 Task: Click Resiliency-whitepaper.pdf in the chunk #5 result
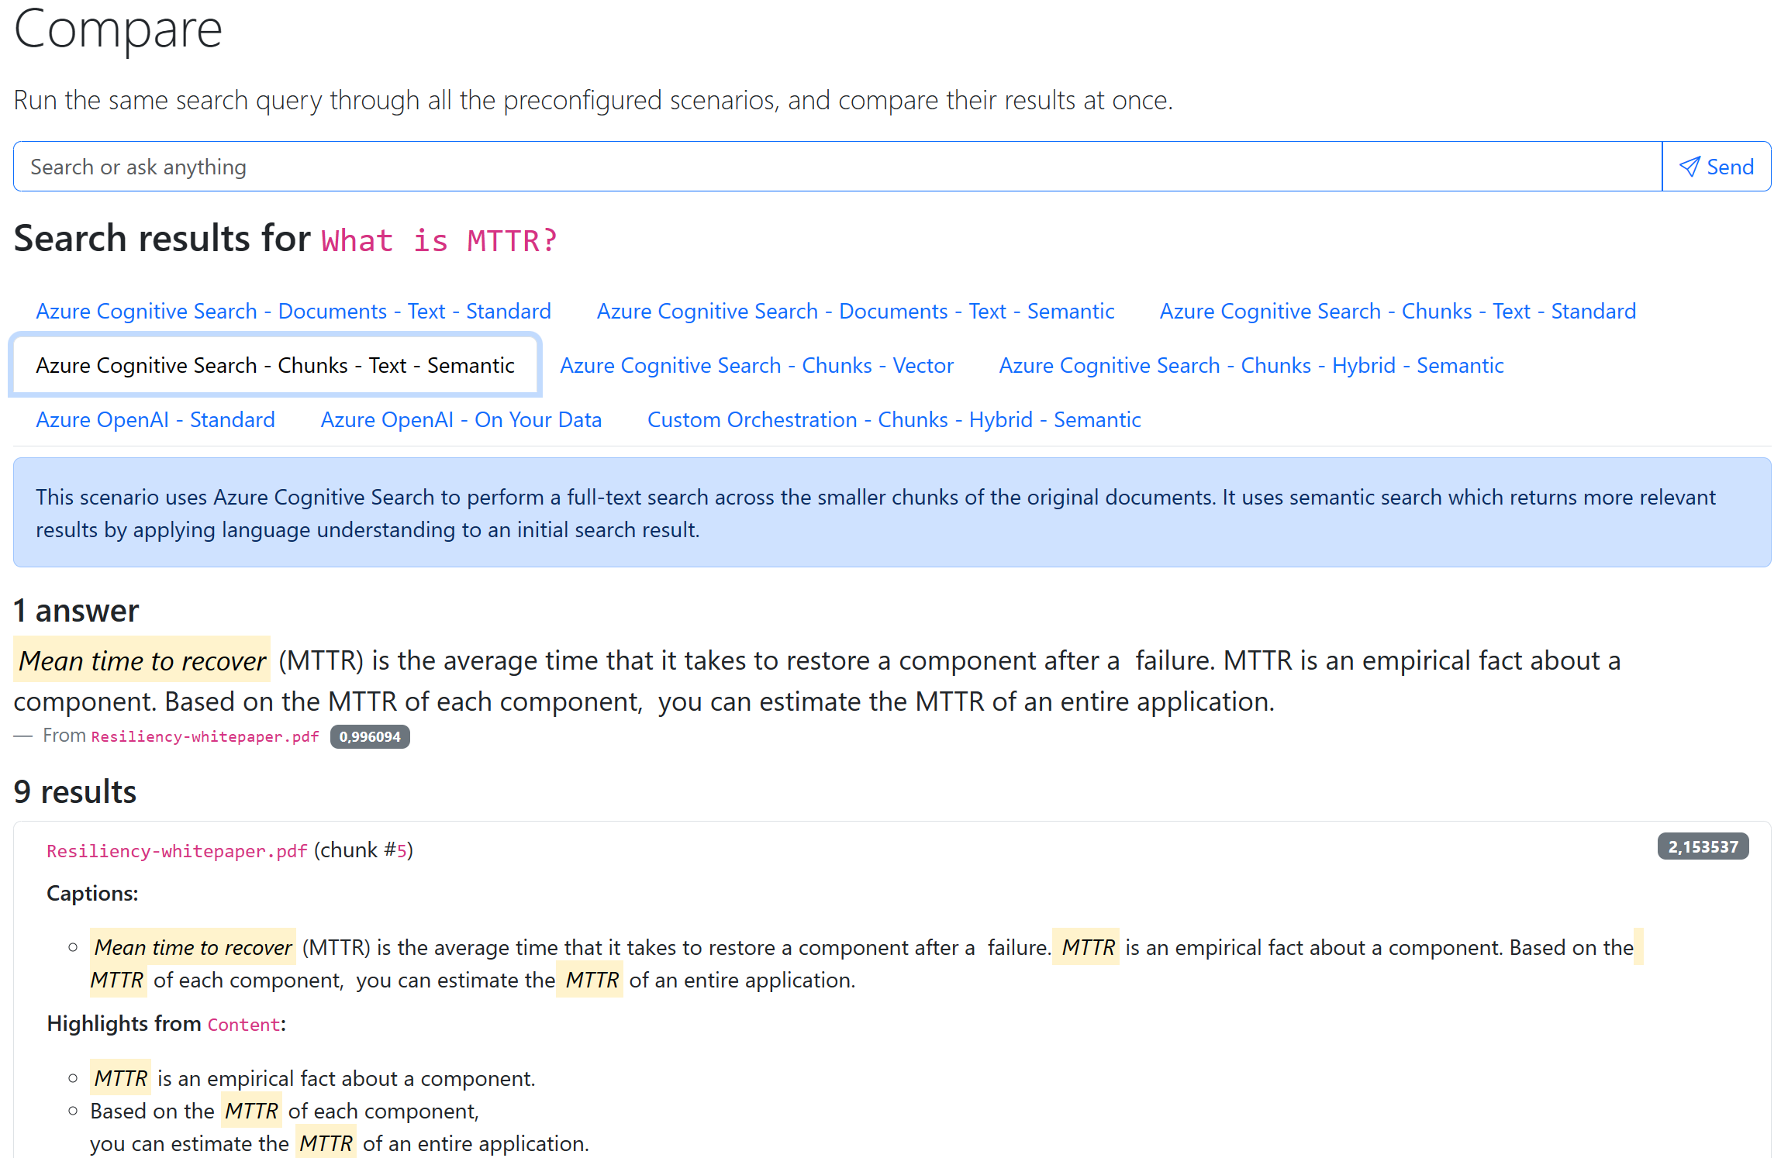pyautogui.click(x=177, y=850)
